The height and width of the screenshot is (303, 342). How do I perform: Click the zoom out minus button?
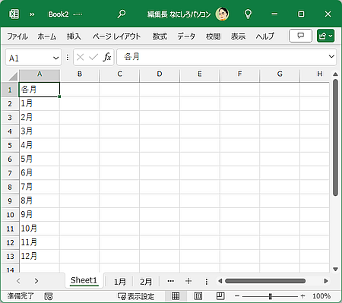pos(237,296)
